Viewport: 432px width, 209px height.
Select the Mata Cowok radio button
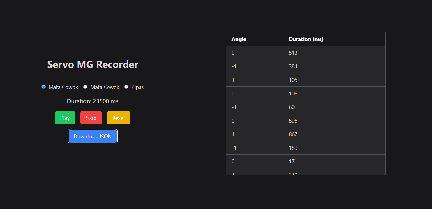point(44,87)
